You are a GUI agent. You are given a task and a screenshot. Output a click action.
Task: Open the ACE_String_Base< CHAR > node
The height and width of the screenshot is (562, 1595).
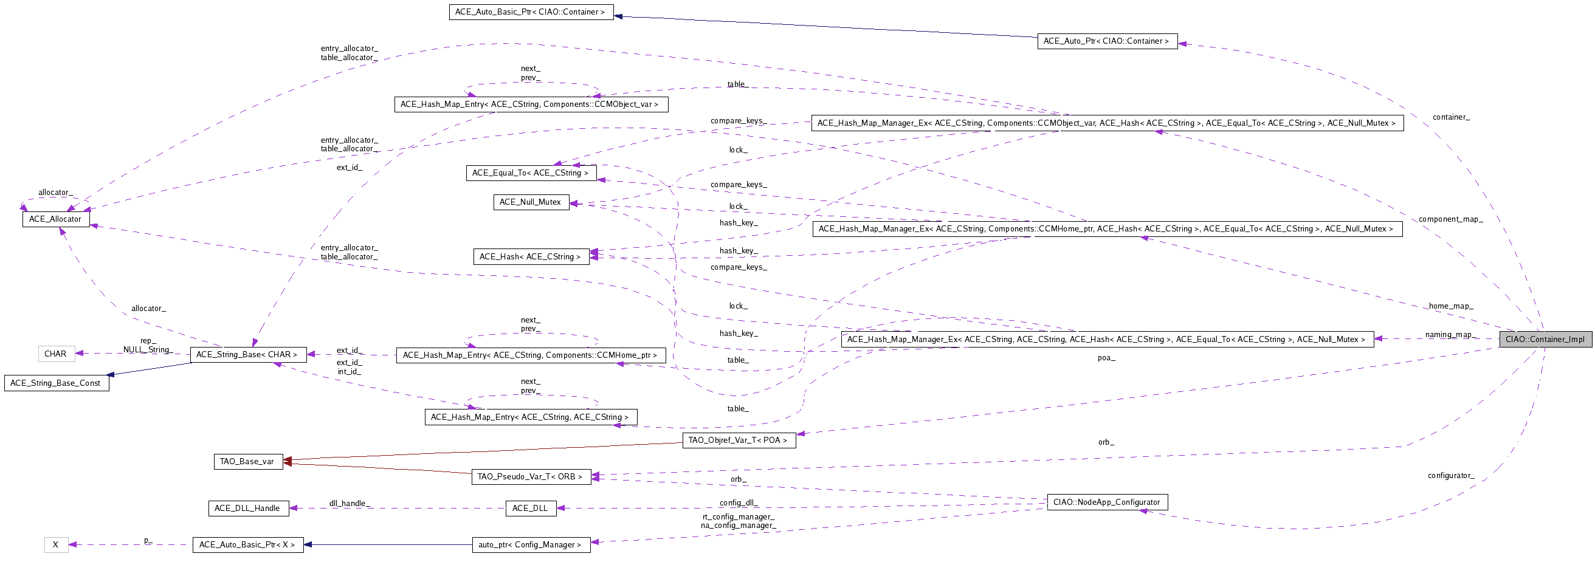click(247, 355)
